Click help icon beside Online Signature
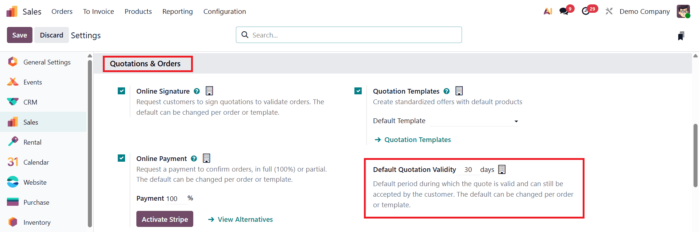The width and height of the screenshot is (699, 232). pos(197,91)
